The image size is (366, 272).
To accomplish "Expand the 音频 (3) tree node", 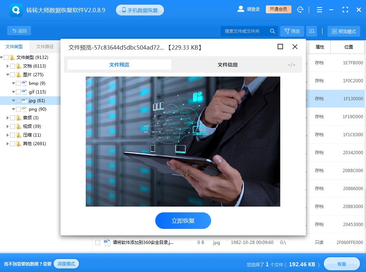I will 7,117.
